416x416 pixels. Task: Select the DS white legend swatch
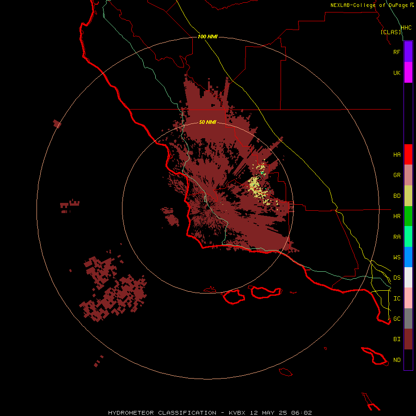[x=408, y=277]
